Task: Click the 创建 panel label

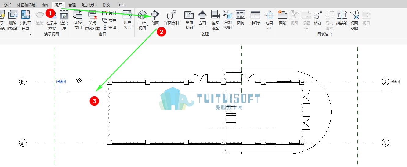Action: click(205, 34)
